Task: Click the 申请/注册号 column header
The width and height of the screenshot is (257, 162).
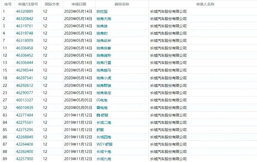Action: coord(28,4)
